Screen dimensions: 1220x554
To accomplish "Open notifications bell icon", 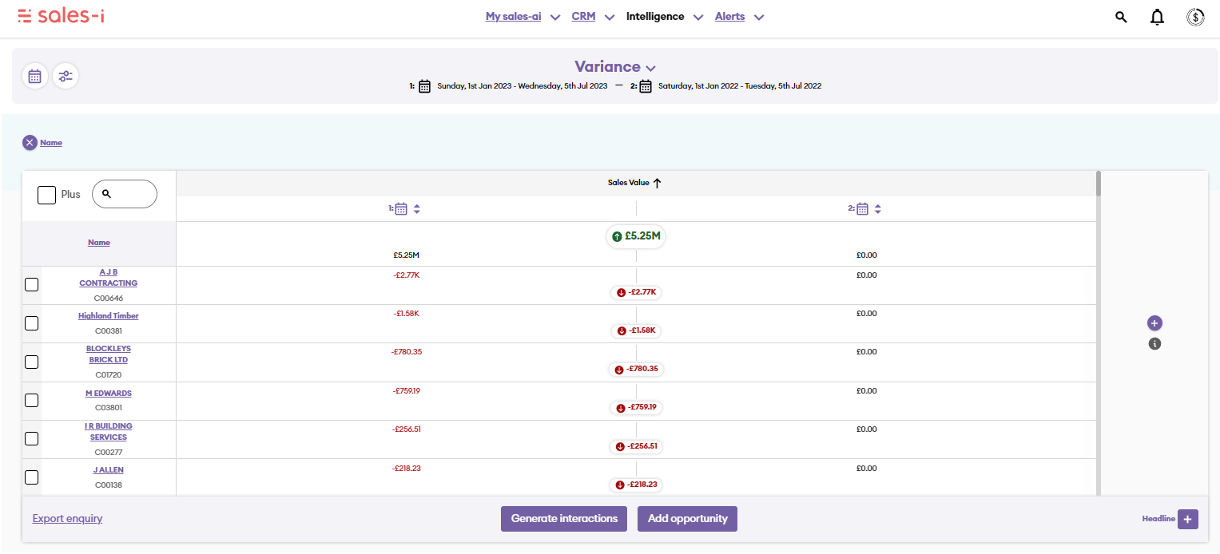I will [x=1157, y=17].
